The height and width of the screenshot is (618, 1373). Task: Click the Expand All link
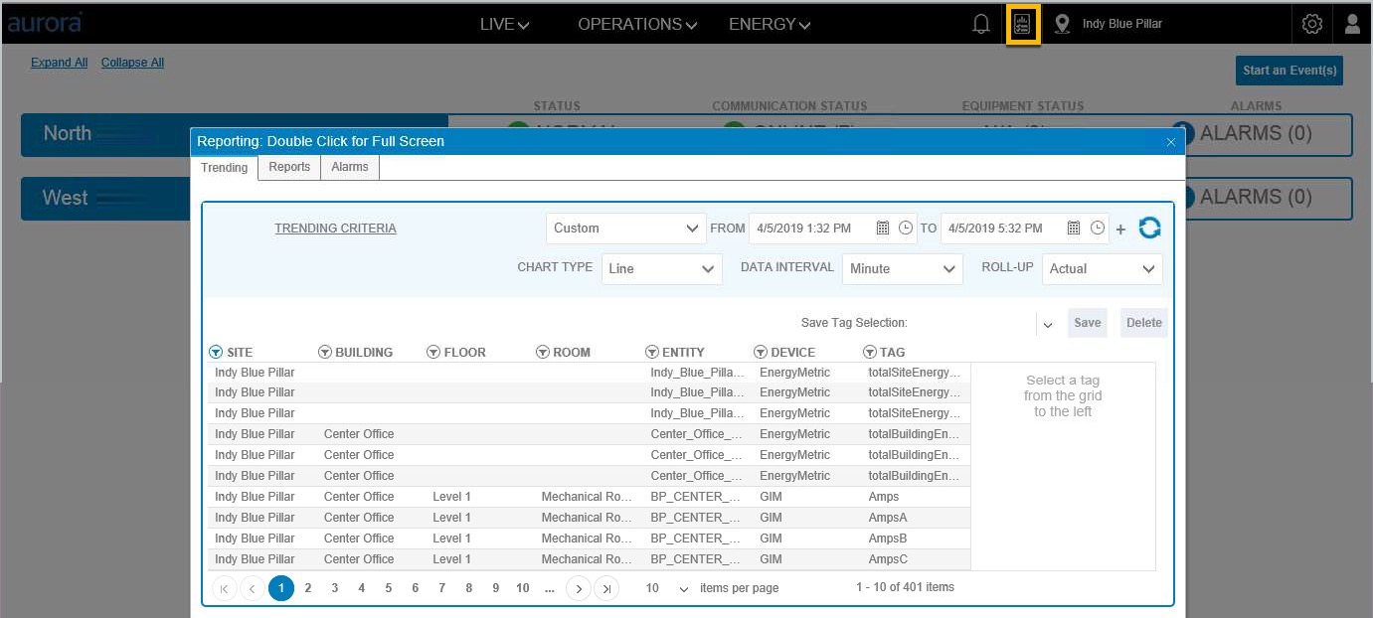pyautogui.click(x=59, y=63)
